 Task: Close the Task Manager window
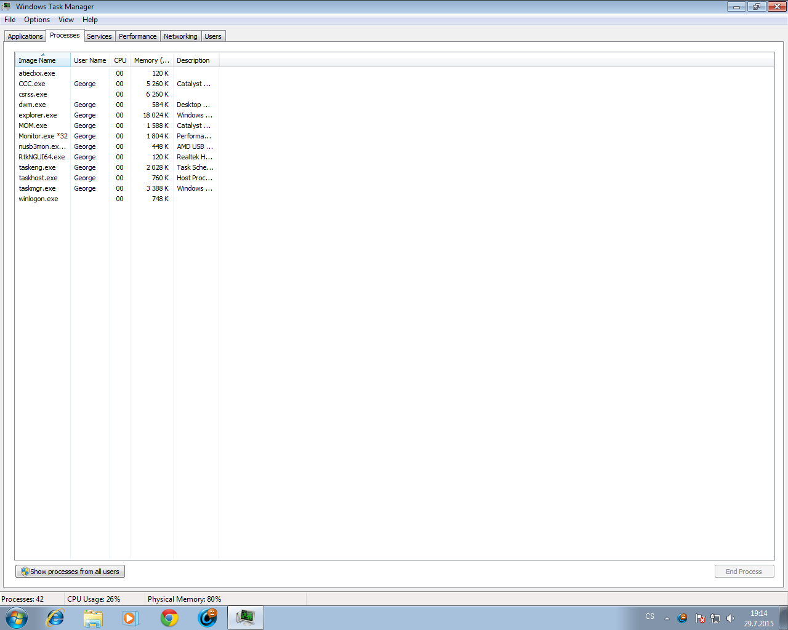(777, 7)
